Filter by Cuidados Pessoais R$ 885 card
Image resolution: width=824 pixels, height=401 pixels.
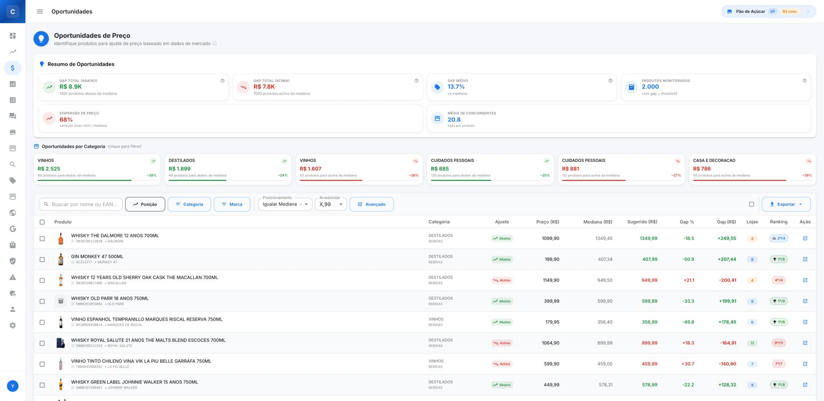490,169
